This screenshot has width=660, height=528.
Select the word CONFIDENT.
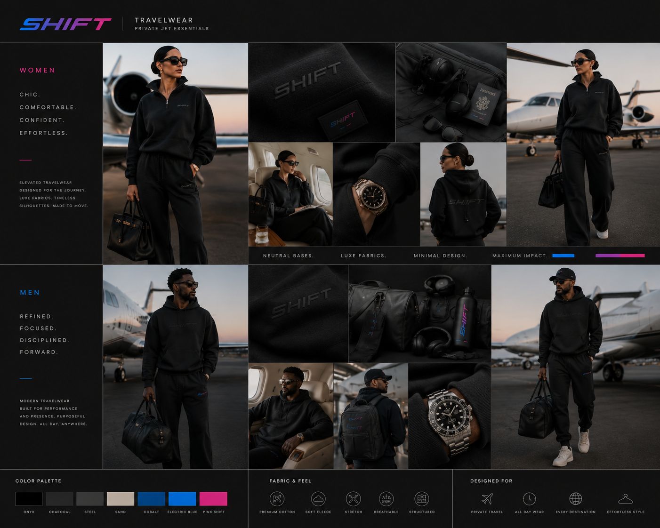(42, 120)
